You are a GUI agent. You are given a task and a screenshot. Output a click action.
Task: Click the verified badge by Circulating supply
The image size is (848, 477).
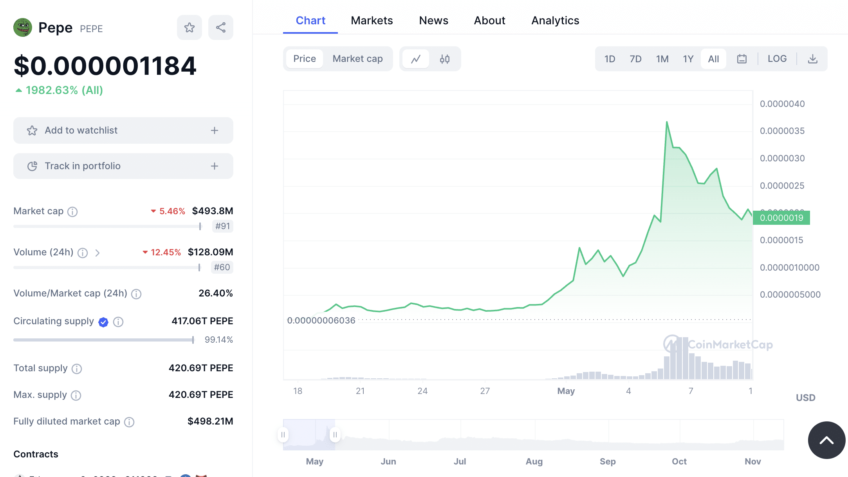(x=103, y=322)
